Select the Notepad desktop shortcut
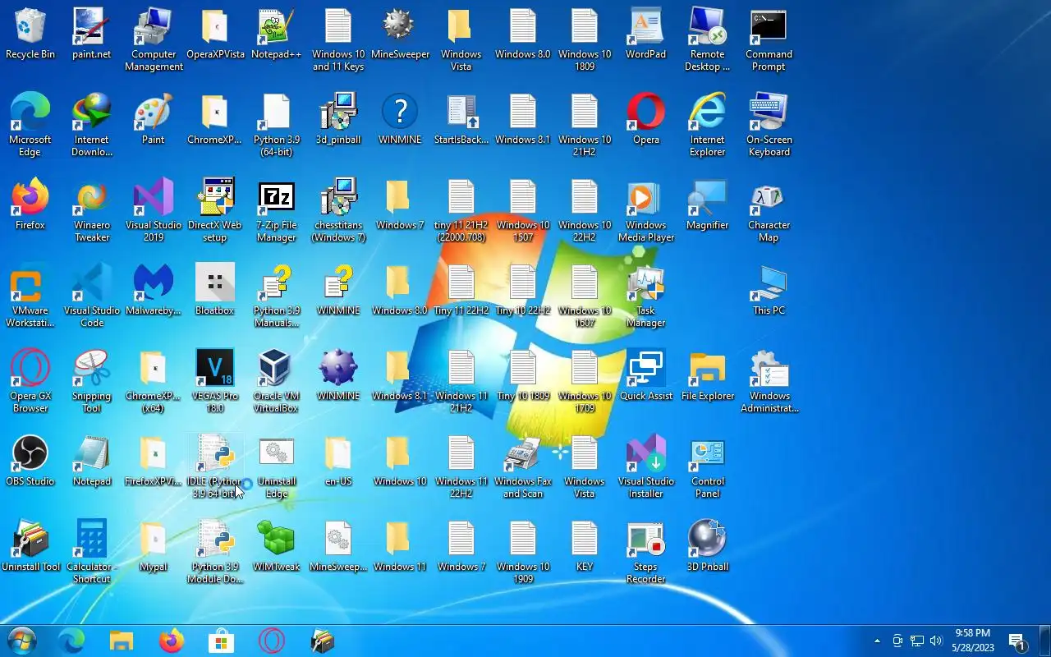 tap(92, 462)
